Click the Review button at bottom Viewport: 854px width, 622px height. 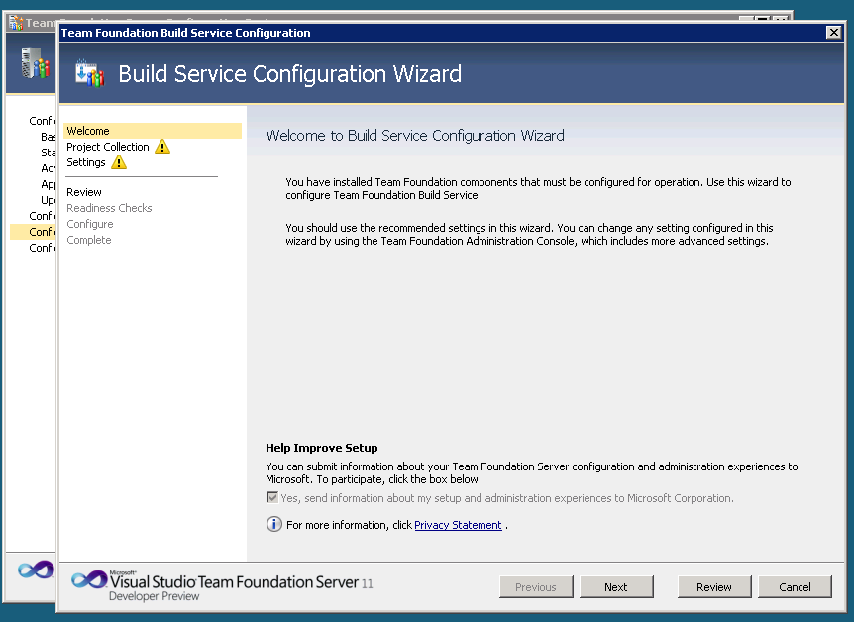point(713,587)
